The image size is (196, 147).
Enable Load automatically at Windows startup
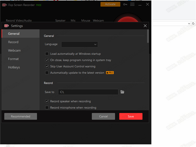click(x=47, y=54)
